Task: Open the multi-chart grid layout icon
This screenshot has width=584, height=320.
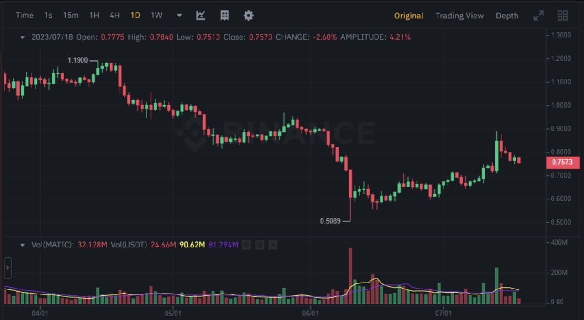Action: (563, 16)
